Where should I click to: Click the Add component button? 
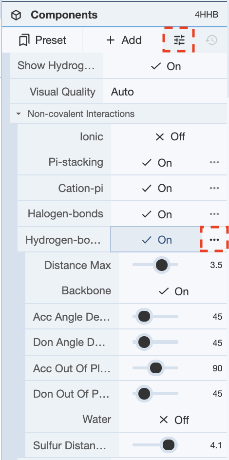coord(124,40)
